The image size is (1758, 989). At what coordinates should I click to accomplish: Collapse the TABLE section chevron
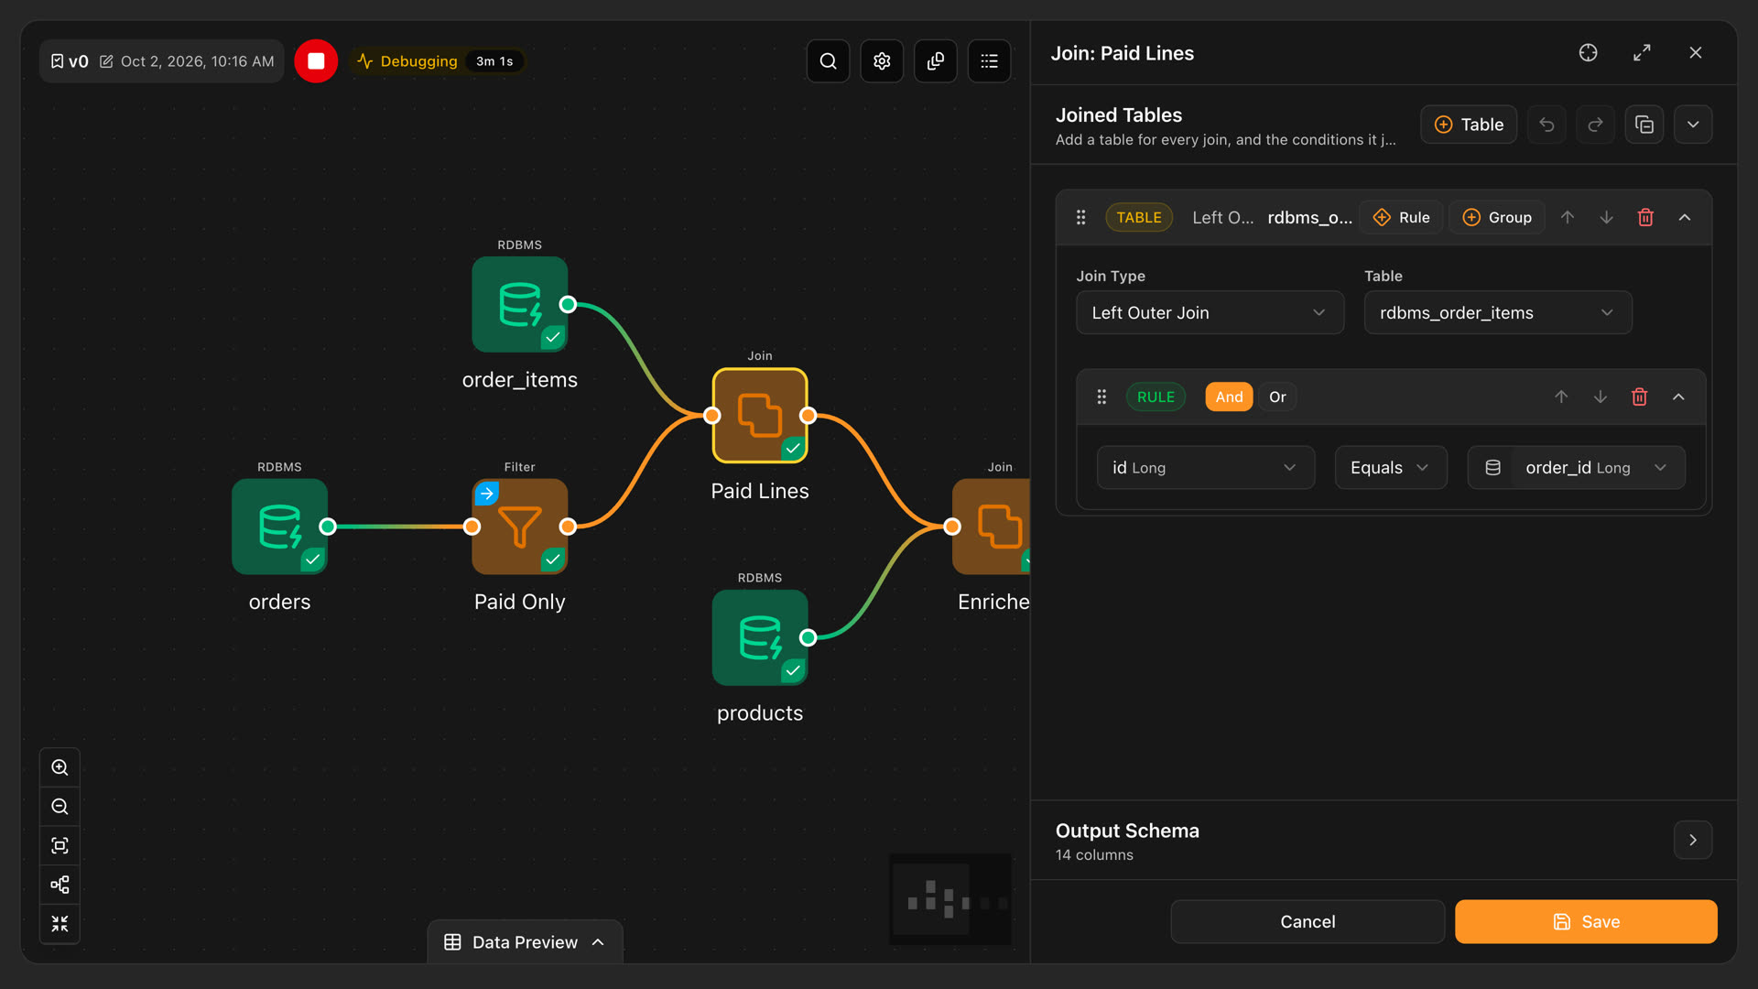click(x=1685, y=218)
